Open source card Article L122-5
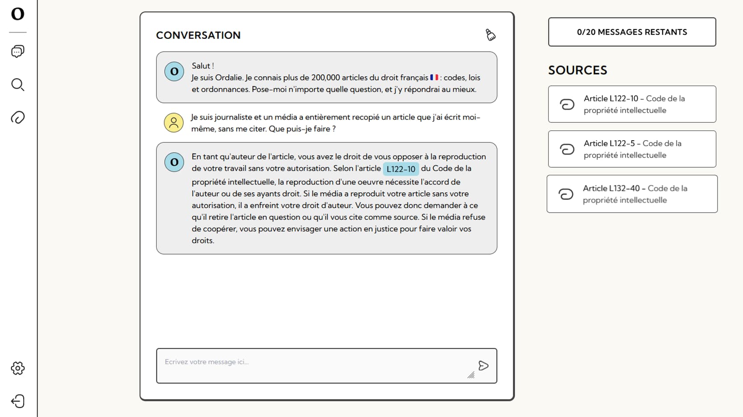743x417 pixels. [632, 149]
